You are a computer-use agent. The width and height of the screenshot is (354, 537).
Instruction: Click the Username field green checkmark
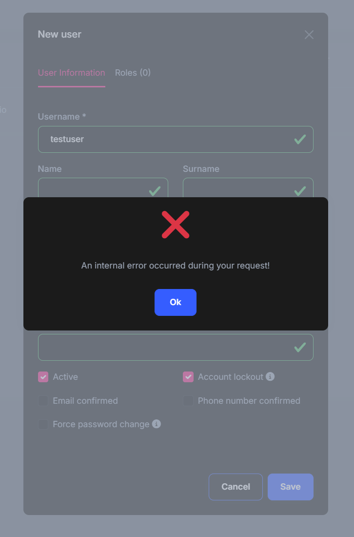[x=300, y=140]
